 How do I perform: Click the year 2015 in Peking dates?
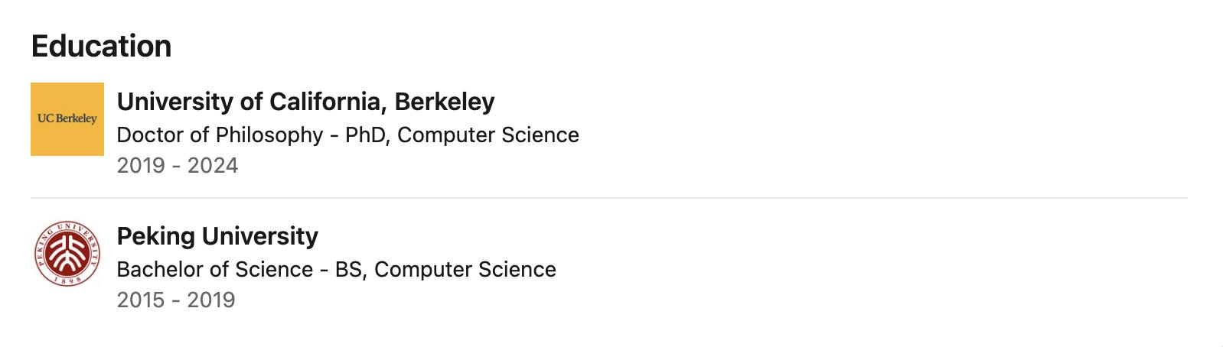click(x=141, y=300)
